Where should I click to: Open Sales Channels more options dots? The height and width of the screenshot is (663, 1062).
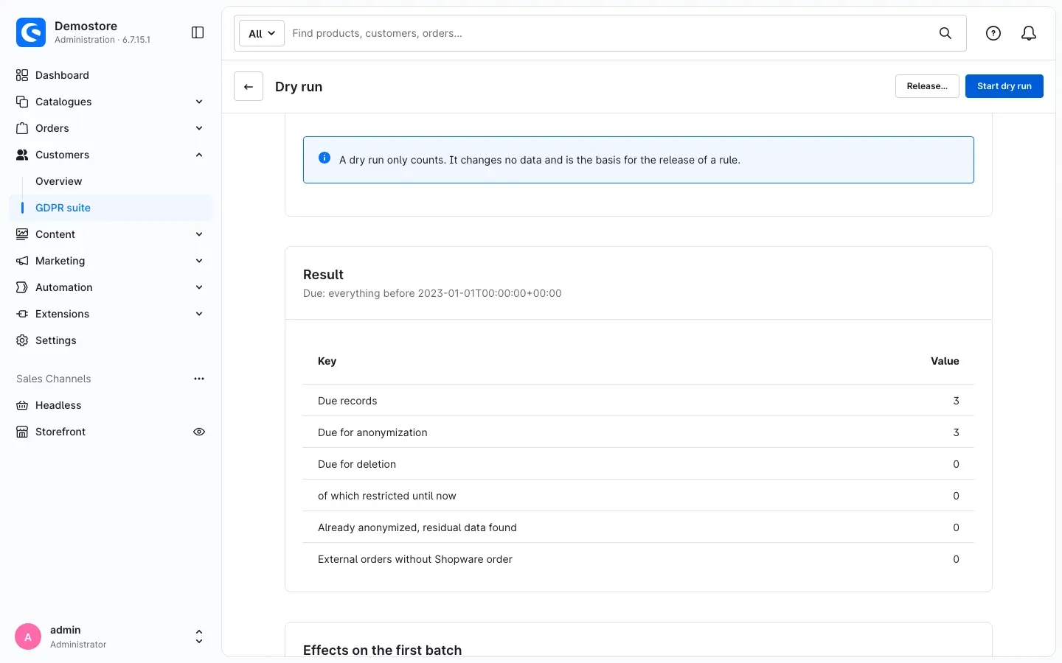point(199,379)
